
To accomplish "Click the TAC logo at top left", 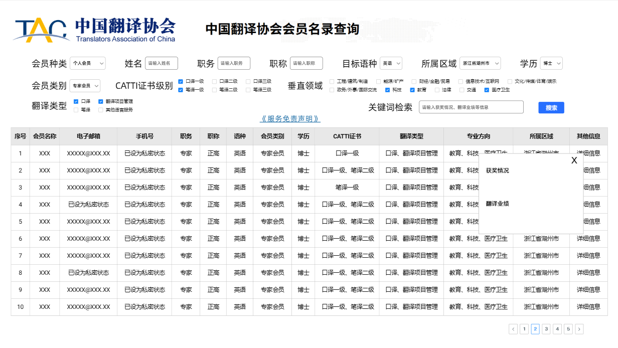I will click(41, 30).
